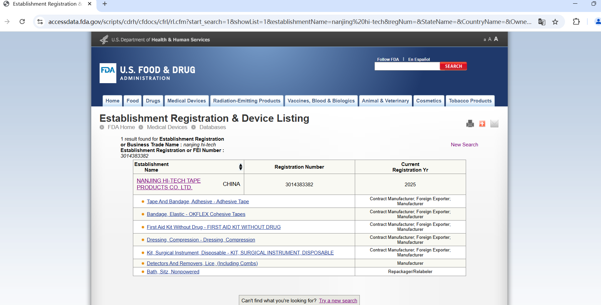The image size is (601, 305).
Task: Open NANJING HI-TECH TAPE PRODUCTS CO. LTD. link
Action: click(x=169, y=184)
